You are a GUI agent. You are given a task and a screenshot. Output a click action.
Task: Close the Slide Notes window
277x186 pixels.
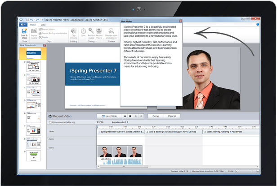[x=180, y=21]
